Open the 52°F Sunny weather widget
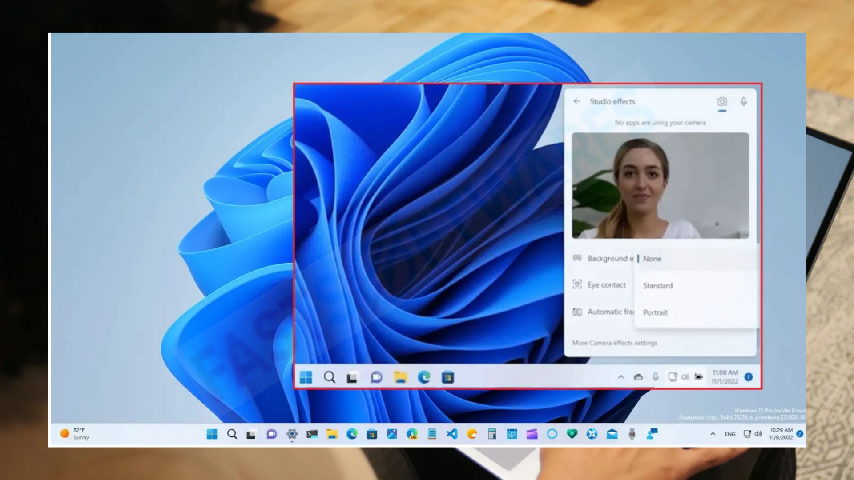 pyautogui.click(x=75, y=434)
